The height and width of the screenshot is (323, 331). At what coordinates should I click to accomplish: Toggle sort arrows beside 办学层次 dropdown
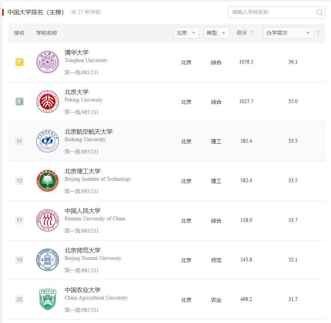pyautogui.click(x=319, y=33)
